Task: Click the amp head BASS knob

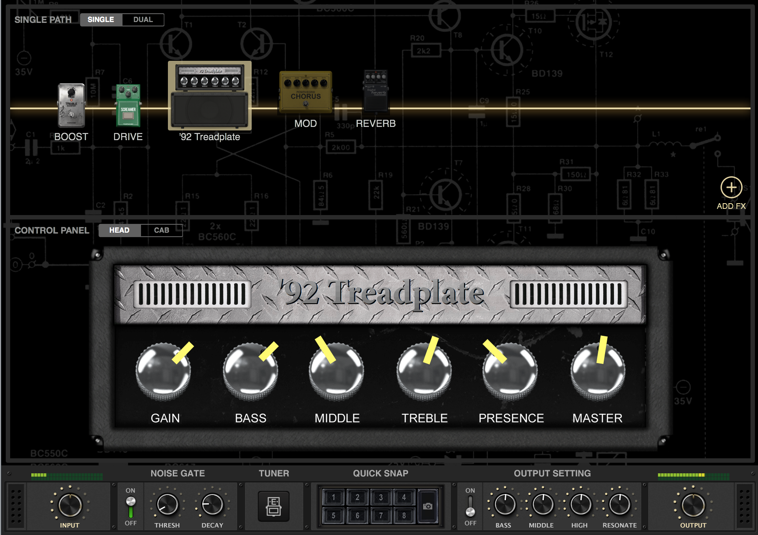Action: tap(250, 371)
